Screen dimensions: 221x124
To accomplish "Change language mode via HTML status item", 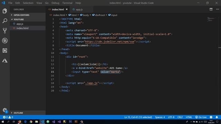I will (x=189, y=117).
